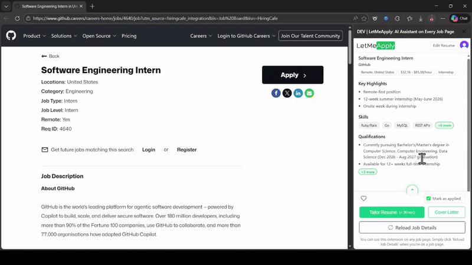This screenshot has height=265, width=472.
Task: Click the Apply button
Action: [x=293, y=75]
